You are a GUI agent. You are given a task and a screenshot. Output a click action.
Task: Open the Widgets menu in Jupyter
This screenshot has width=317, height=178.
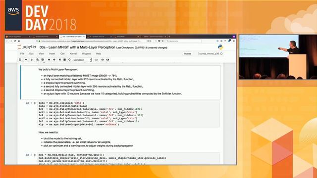tap(86, 54)
